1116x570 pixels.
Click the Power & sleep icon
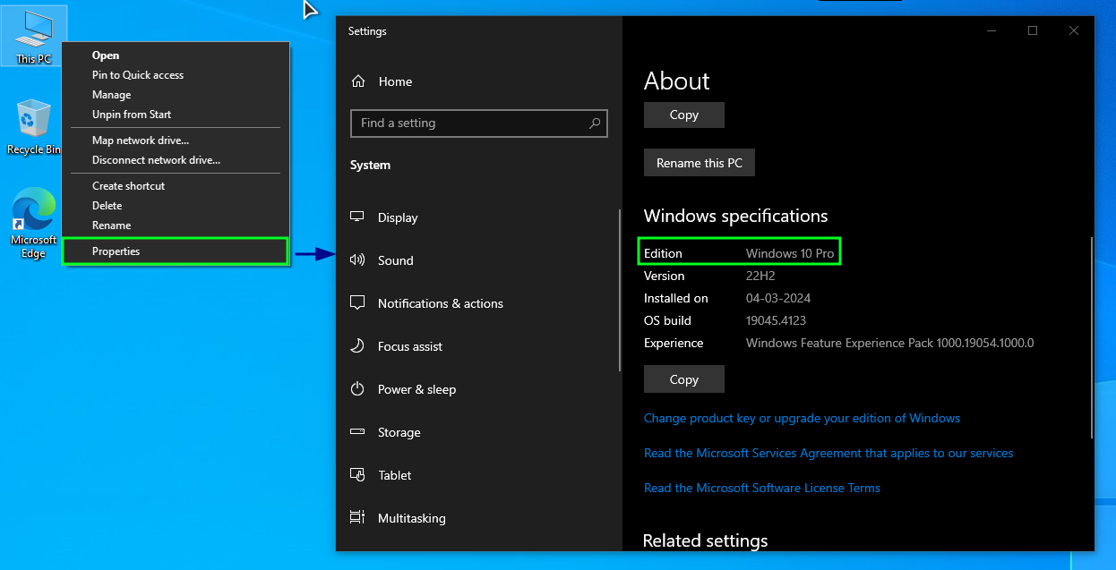point(357,389)
